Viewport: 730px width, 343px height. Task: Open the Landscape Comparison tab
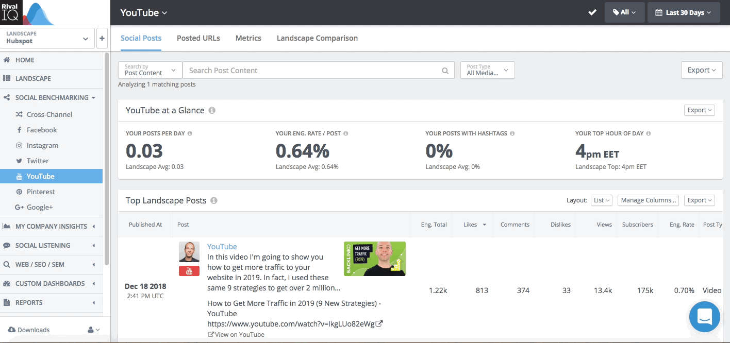[x=317, y=38]
